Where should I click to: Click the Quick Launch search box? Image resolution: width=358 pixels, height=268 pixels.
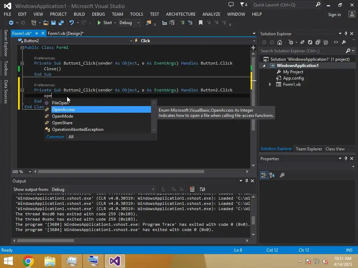point(287,5)
